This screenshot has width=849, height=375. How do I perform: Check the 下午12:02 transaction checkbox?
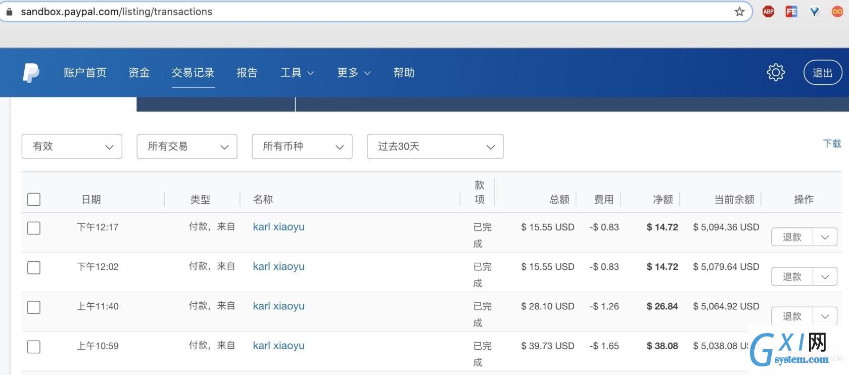click(34, 267)
